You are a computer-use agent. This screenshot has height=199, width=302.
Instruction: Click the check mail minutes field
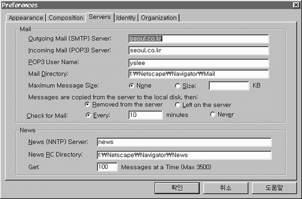(x=146, y=115)
